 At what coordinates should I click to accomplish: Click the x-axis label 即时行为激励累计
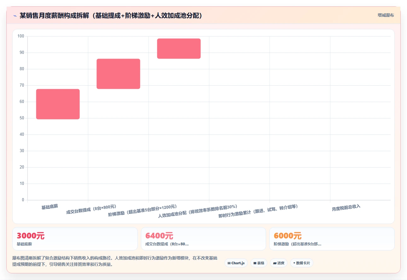[258, 211]
